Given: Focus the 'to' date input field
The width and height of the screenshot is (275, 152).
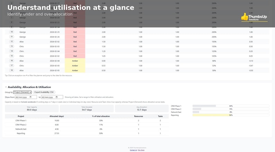Looking at the screenshot, I should (52, 97).
